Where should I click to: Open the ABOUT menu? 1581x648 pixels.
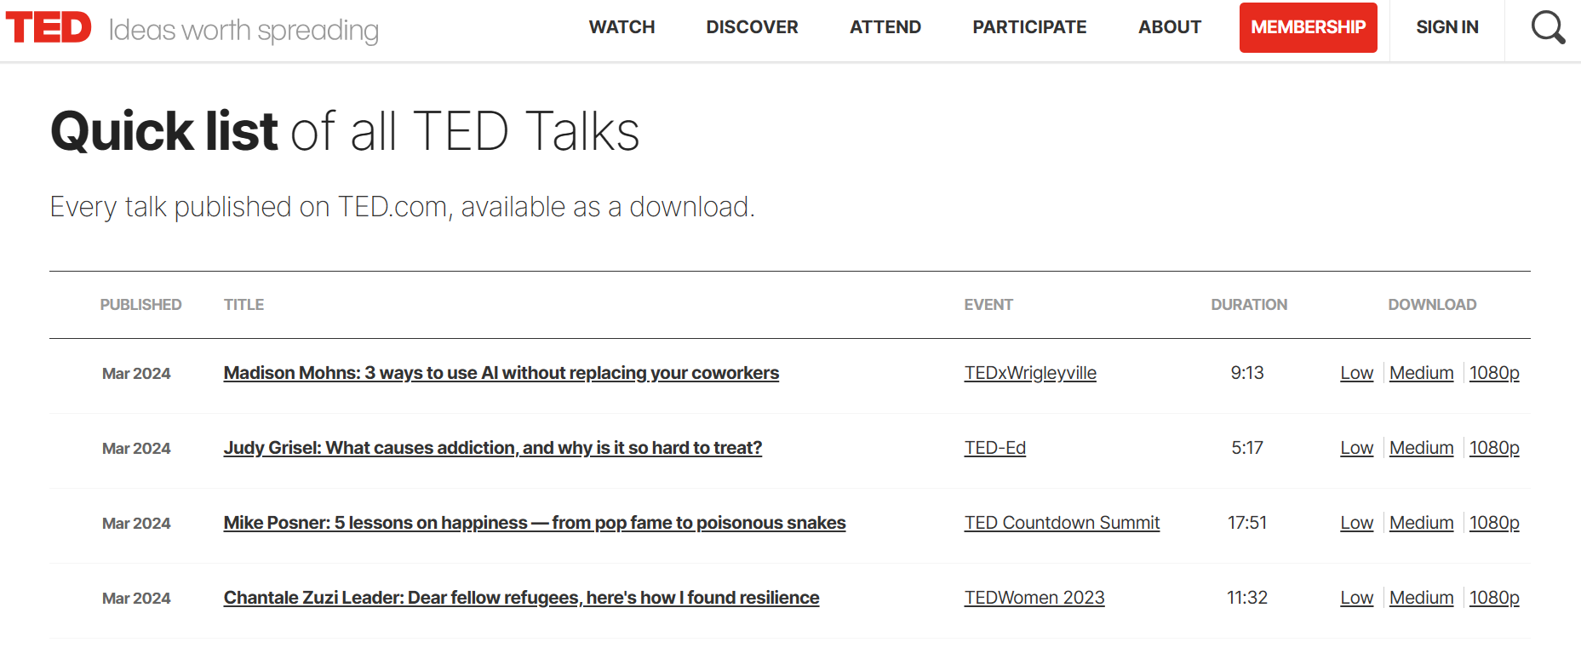[1169, 27]
